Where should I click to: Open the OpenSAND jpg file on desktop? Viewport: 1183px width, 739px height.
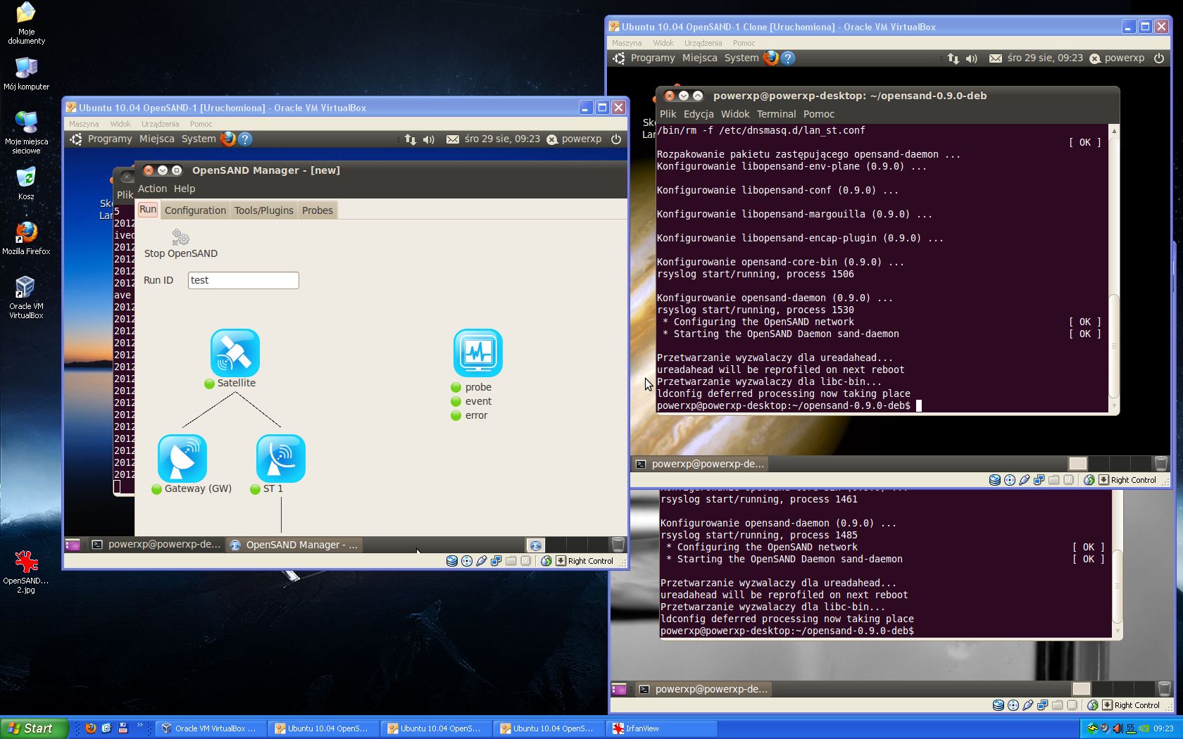[26, 572]
